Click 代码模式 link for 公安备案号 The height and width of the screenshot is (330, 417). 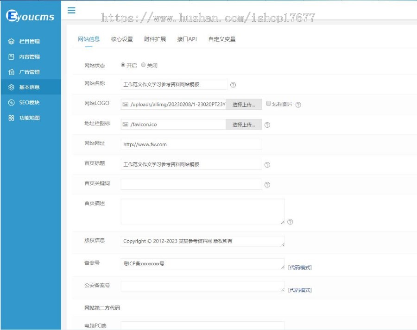tap(300, 290)
